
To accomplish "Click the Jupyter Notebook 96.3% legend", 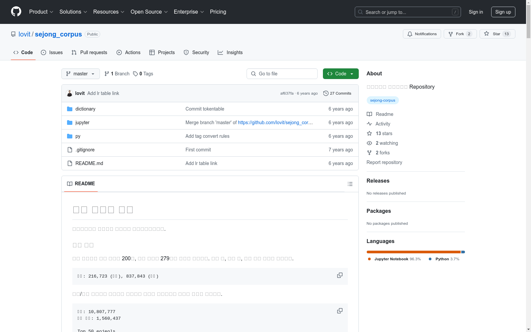I will point(394,259).
